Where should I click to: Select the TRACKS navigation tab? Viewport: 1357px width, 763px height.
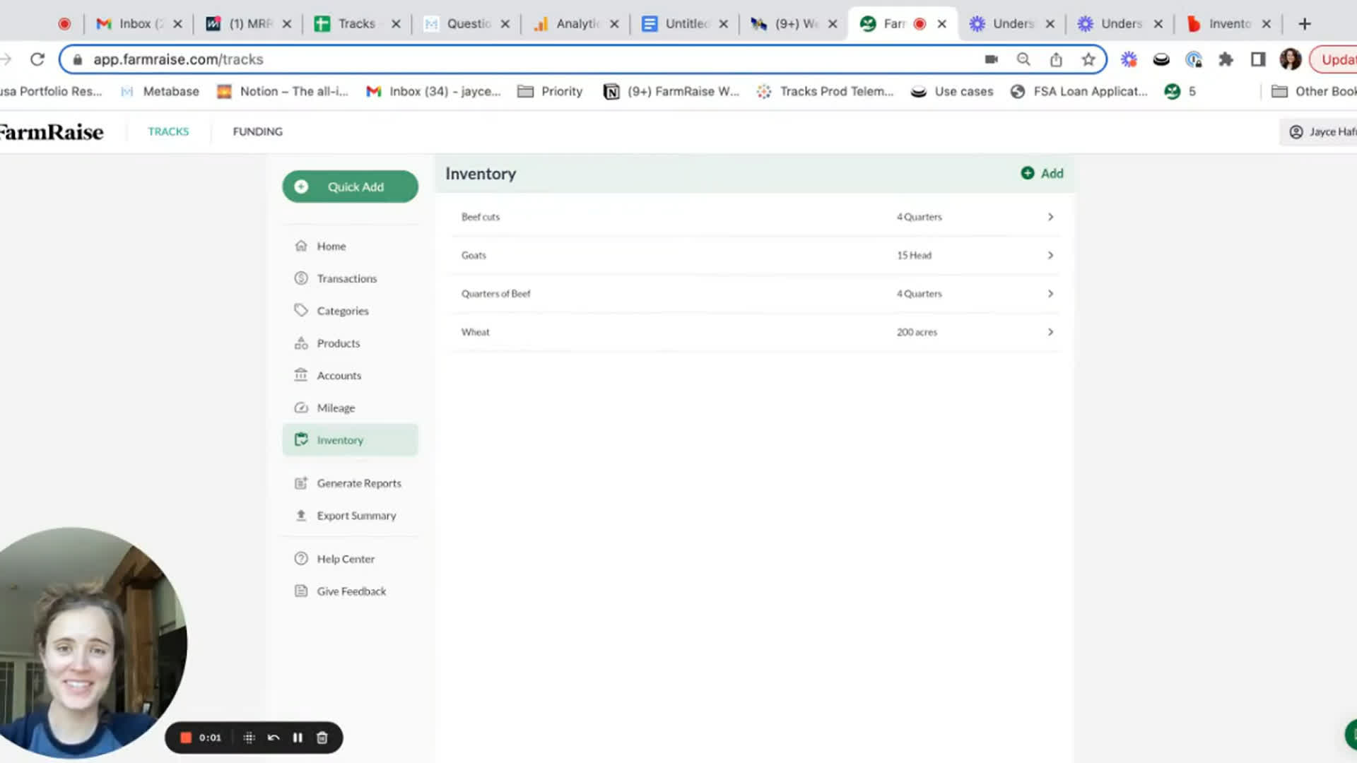(168, 131)
